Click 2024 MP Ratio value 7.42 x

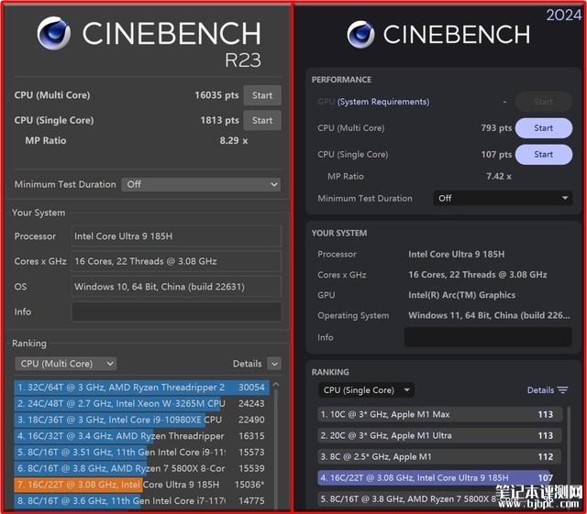click(x=499, y=176)
